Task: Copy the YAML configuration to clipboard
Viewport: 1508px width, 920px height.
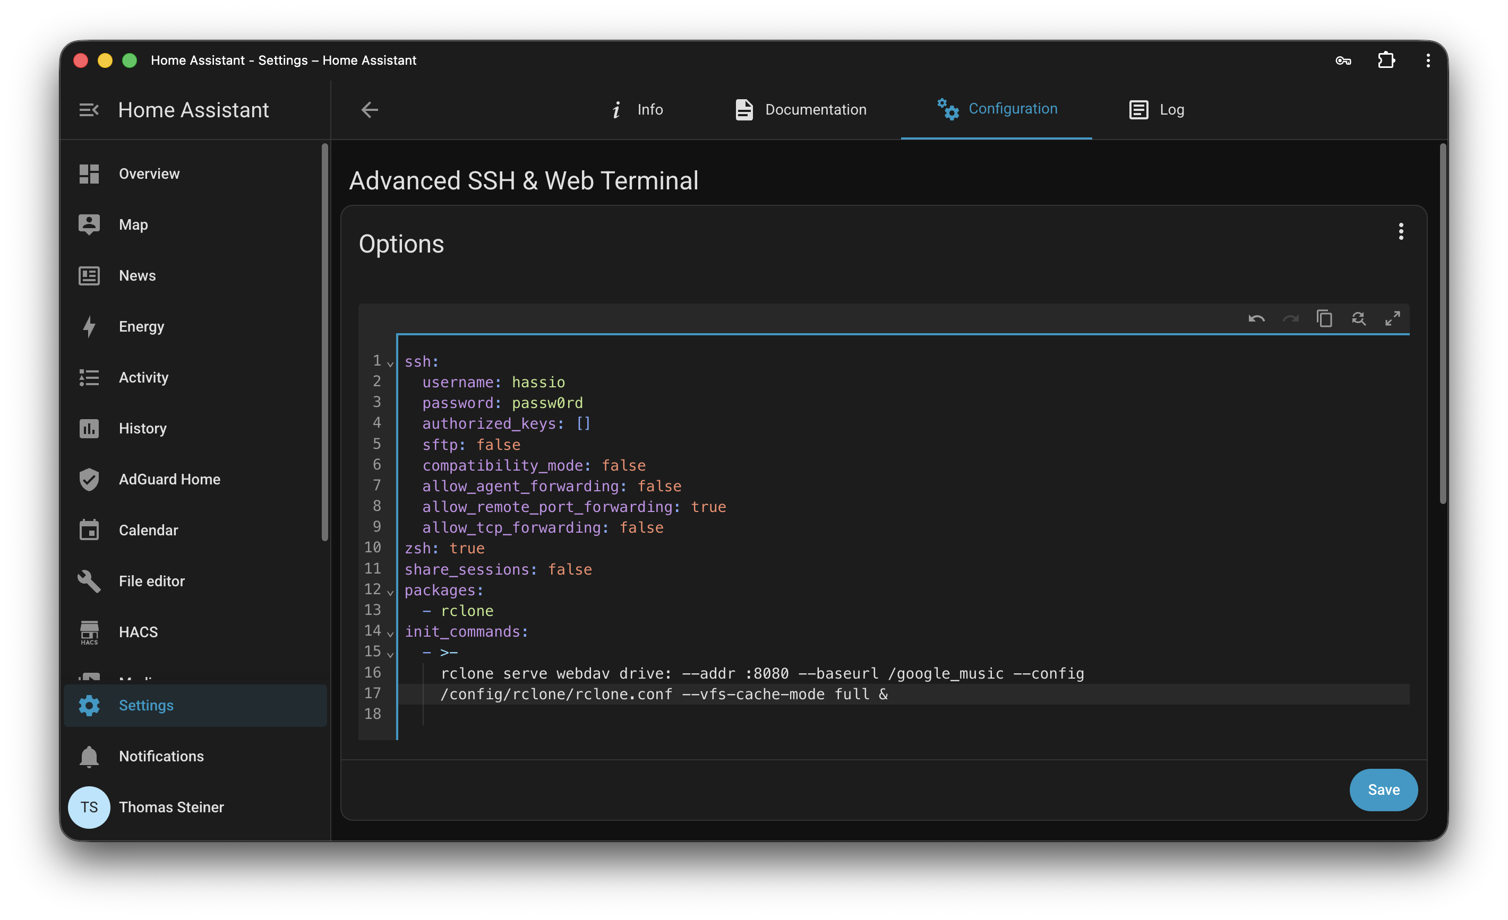Action: point(1324,319)
